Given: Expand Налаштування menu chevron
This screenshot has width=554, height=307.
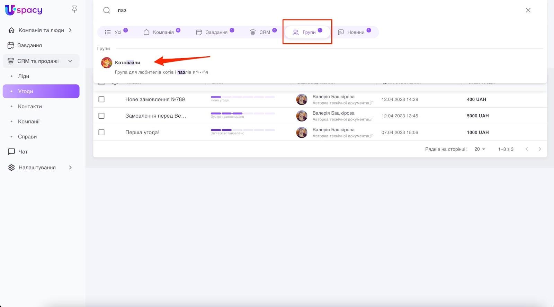Looking at the screenshot, I should pyautogui.click(x=70, y=168).
